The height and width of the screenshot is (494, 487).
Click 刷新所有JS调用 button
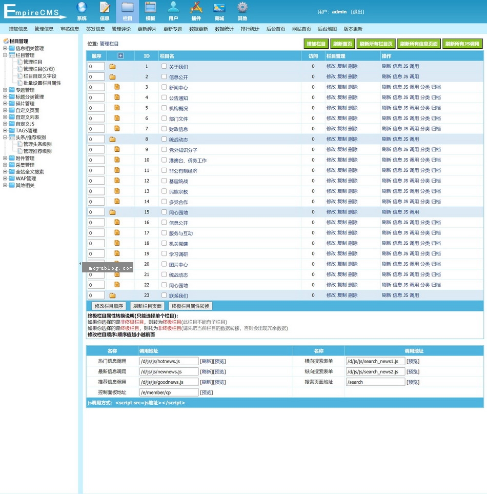point(462,44)
